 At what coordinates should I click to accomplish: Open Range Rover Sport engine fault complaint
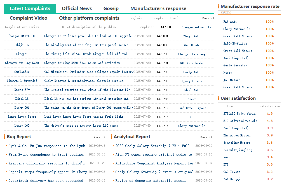click(x=84, y=117)
